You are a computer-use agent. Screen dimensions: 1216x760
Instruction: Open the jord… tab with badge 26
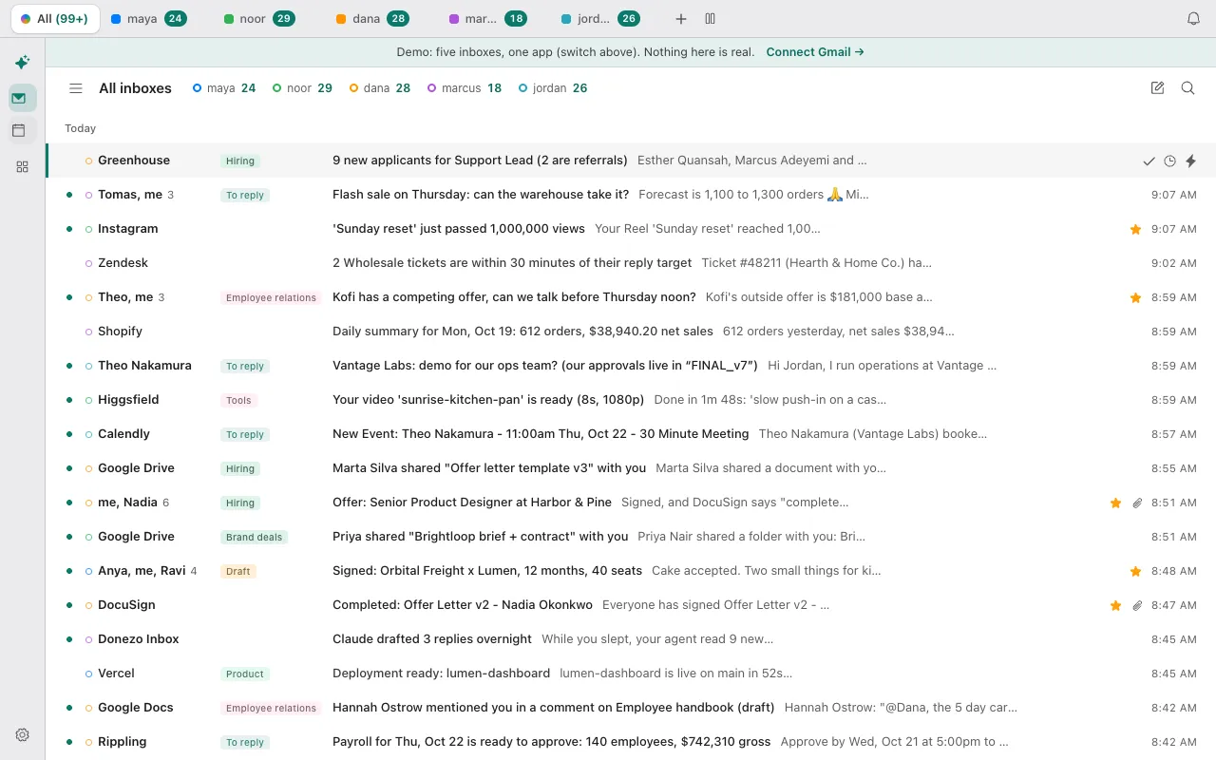600,19
